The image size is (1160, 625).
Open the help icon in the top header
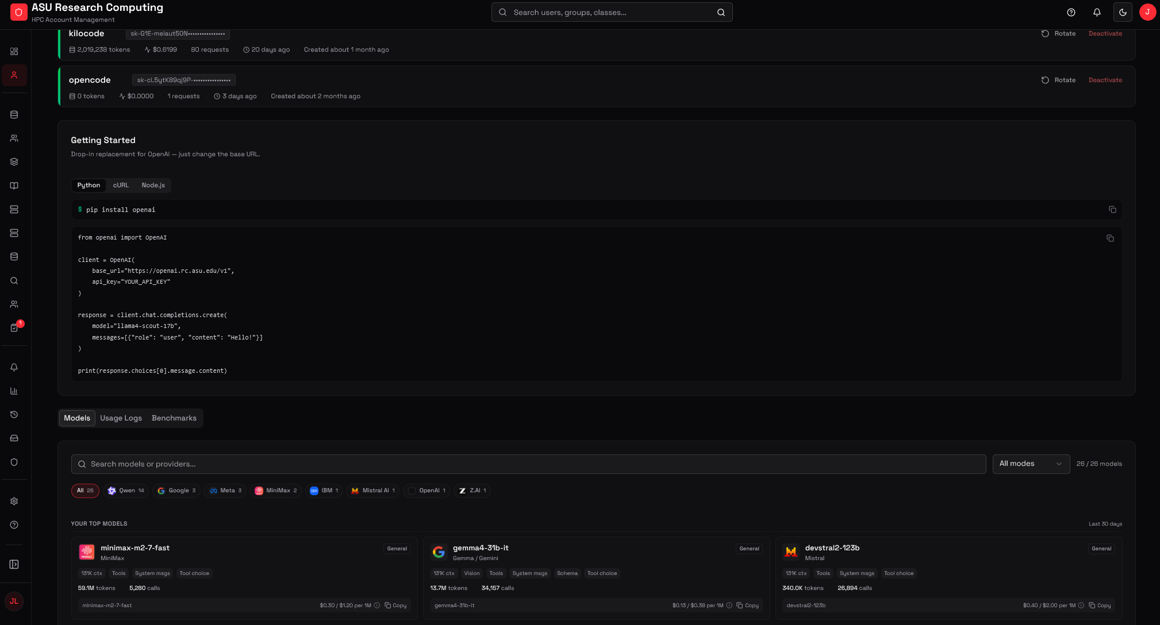pyautogui.click(x=1071, y=12)
